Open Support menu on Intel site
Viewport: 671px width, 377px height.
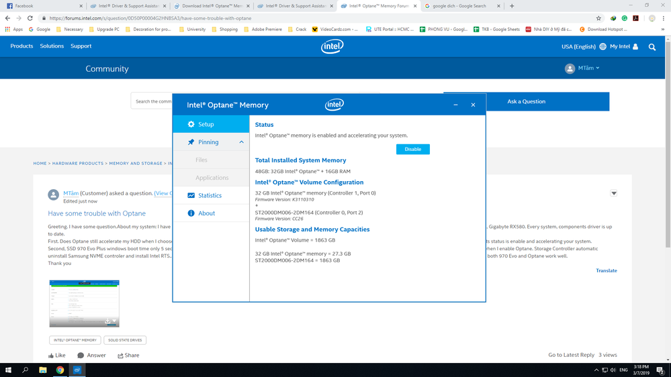click(x=81, y=46)
